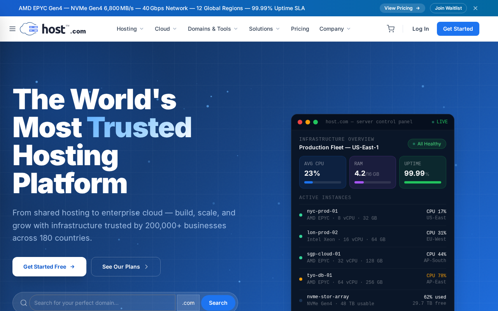This screenshot has width=498, height=311.
Task: Click the server control panel title text
Action: 369,122
